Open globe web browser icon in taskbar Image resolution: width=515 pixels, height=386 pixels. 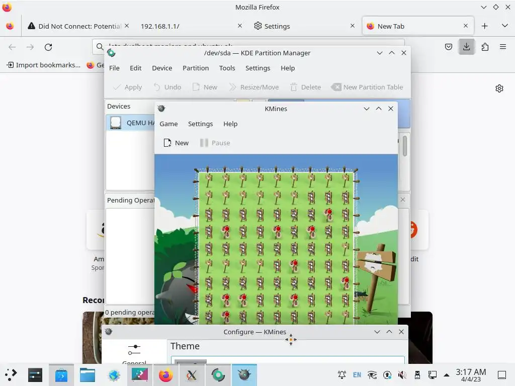[x=114, y=374]
